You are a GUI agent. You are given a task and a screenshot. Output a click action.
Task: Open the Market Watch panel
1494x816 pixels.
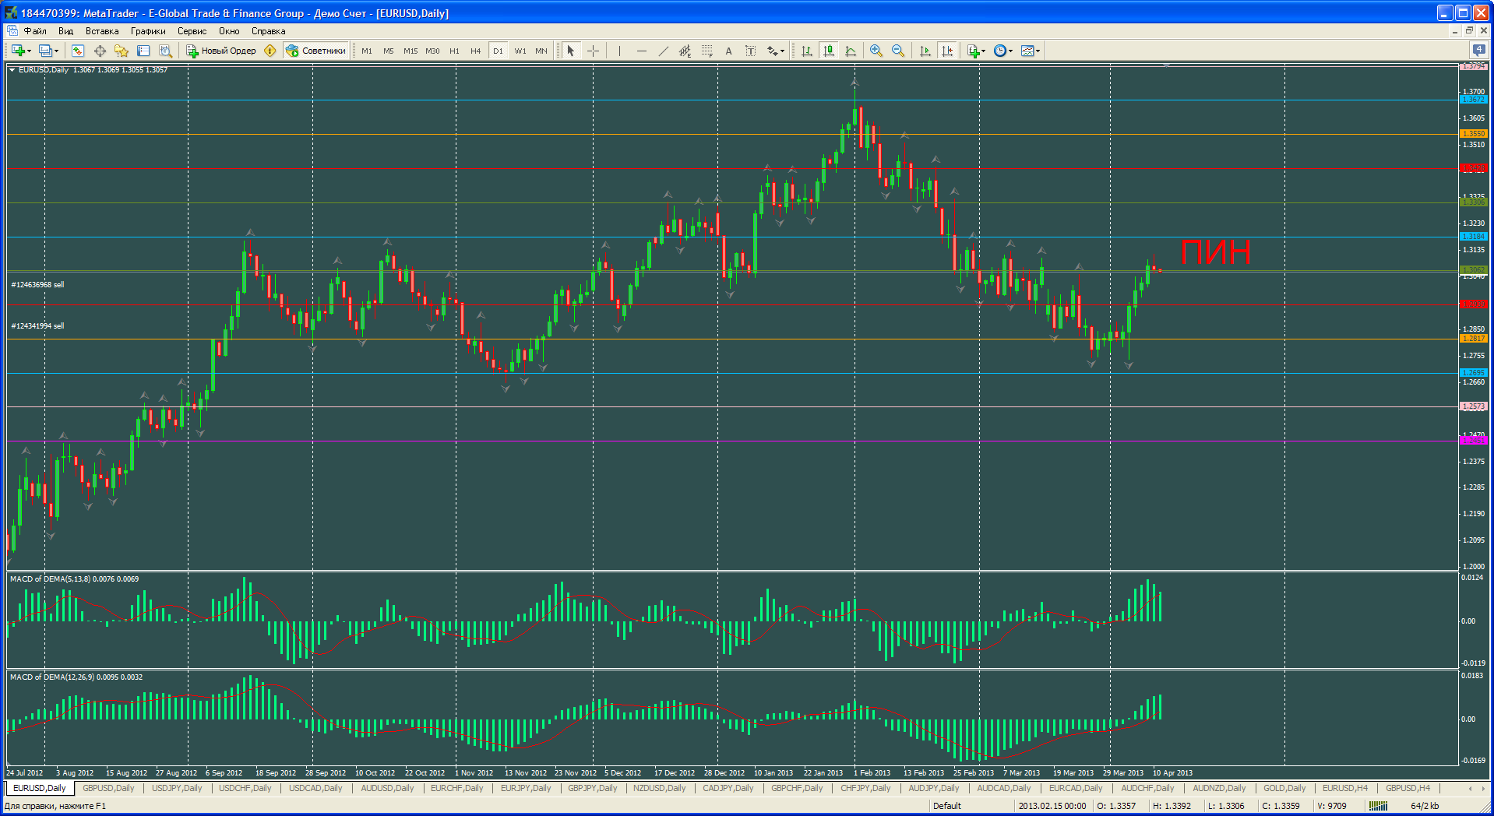pyautogui.click(x=78, y=51)
